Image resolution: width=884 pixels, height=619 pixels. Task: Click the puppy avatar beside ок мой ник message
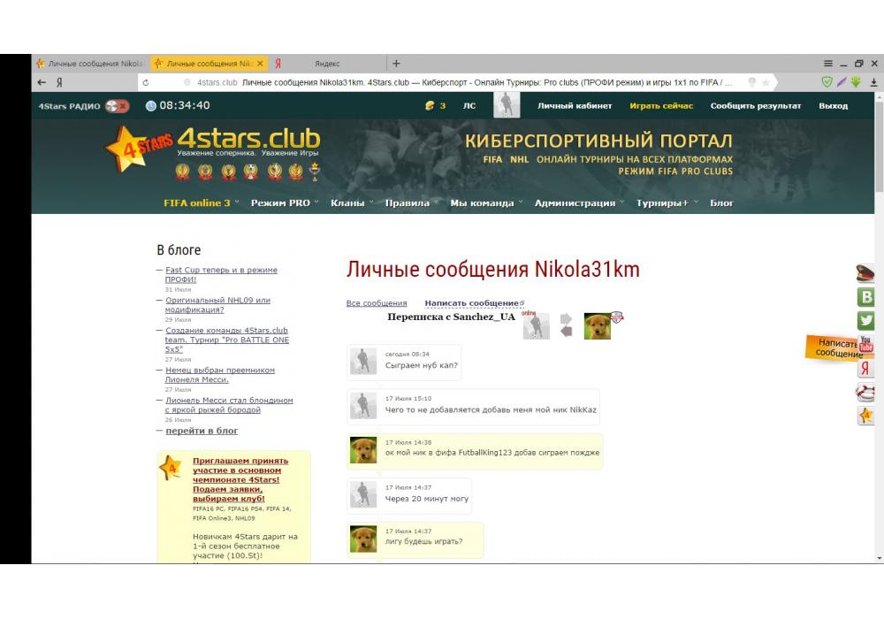(363, 450)
